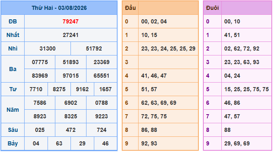Click the date header Thứ Hai - 03/08/2026
The width and height of the screenshot is (273, 152).
click(59, 8)
